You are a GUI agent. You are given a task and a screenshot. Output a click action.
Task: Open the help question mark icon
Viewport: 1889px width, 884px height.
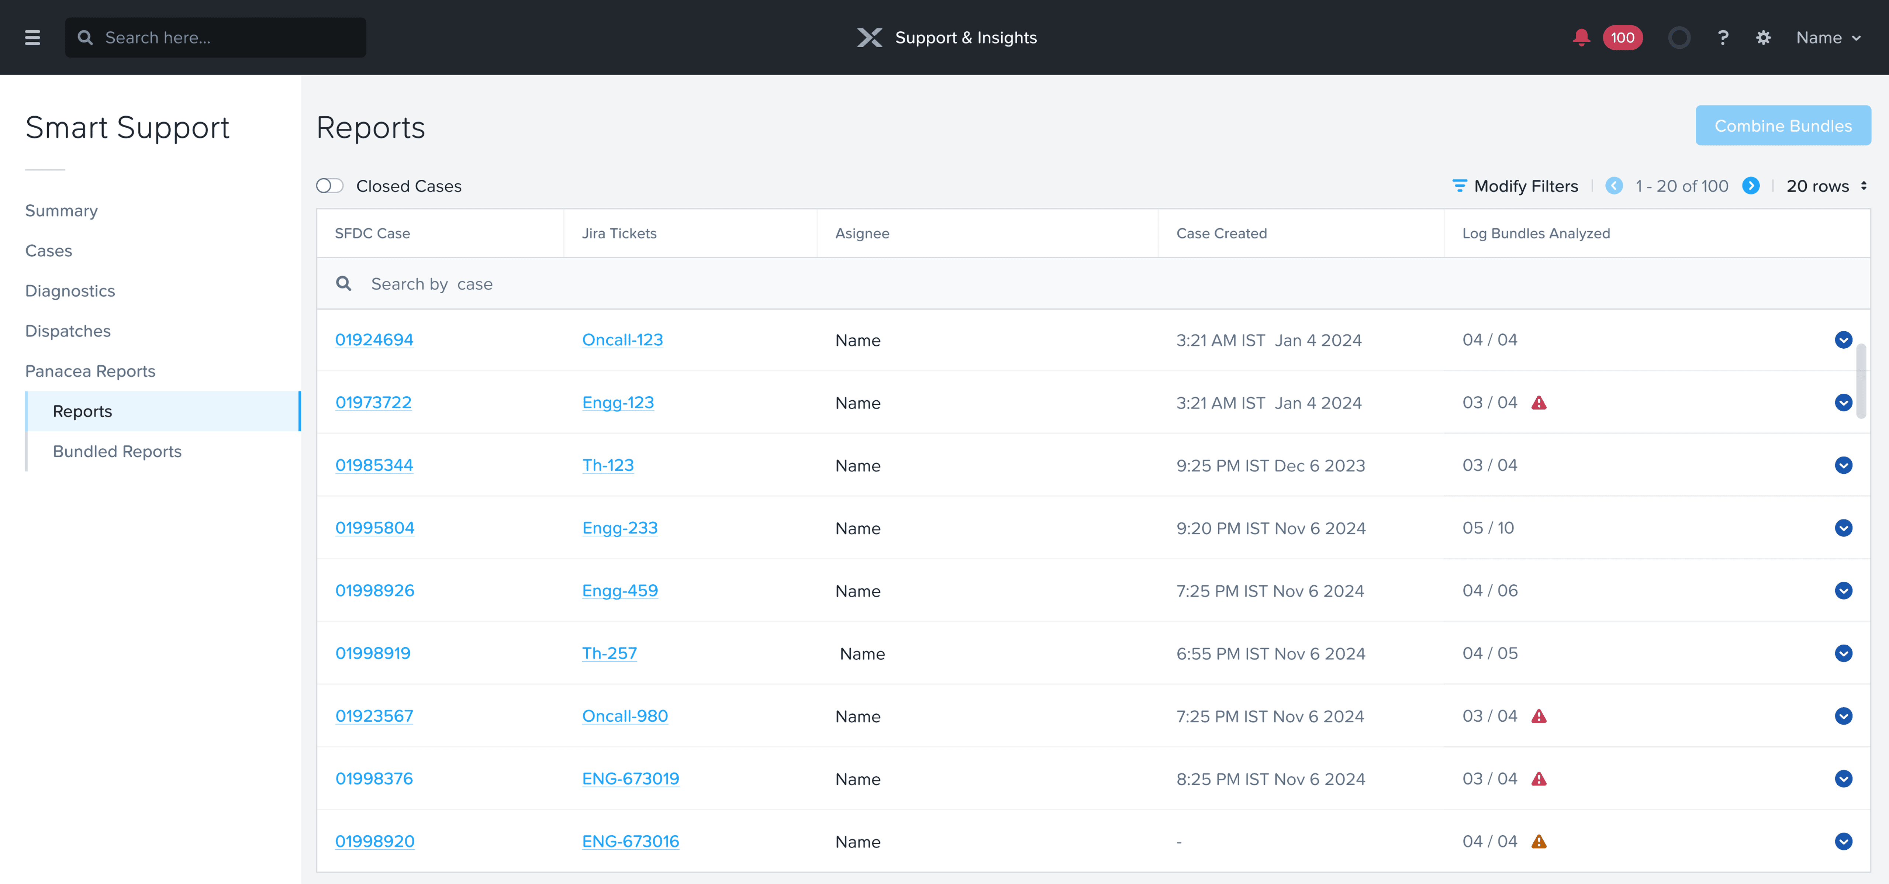click(x=1723, y=37)
